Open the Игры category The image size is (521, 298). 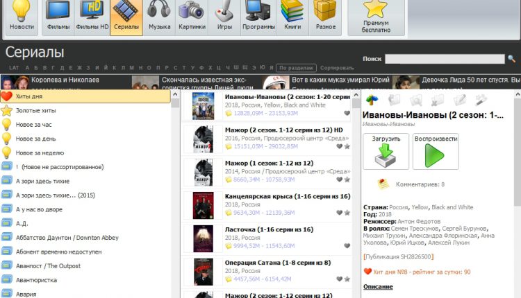pos(224,17)
